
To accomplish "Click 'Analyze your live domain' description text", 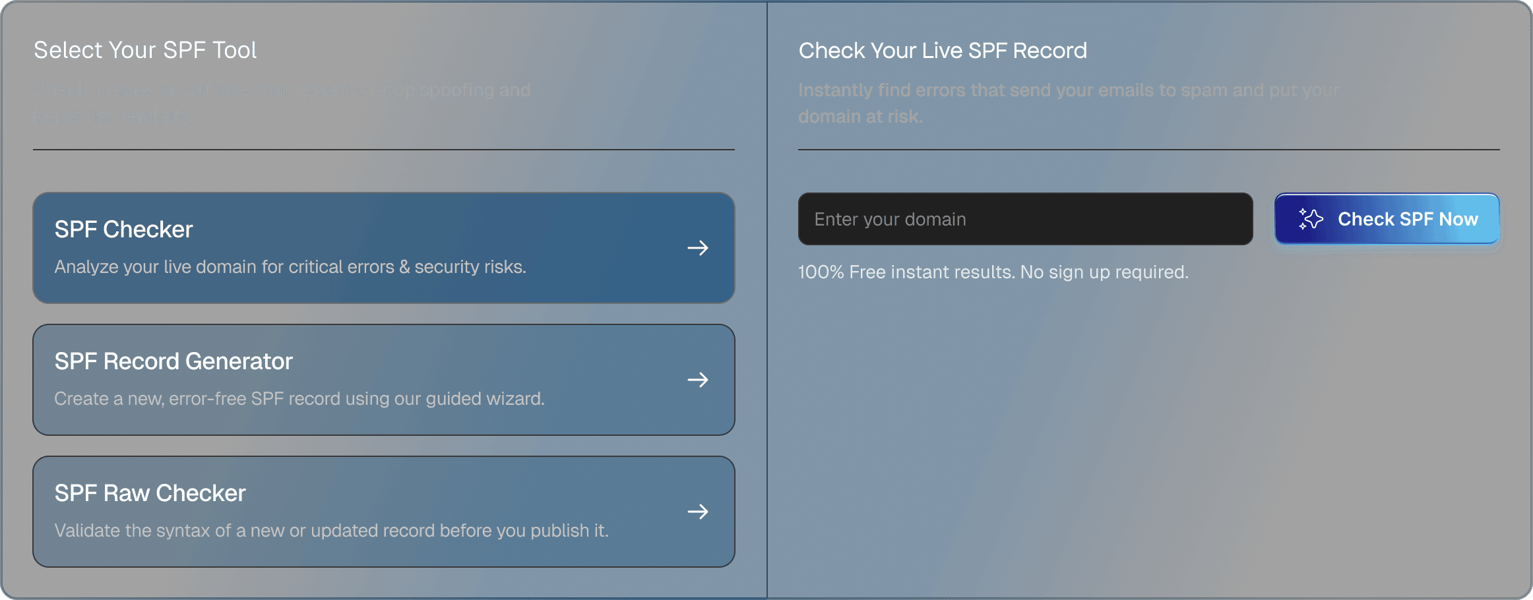I will pyautogui.click(x=290, y=266).
